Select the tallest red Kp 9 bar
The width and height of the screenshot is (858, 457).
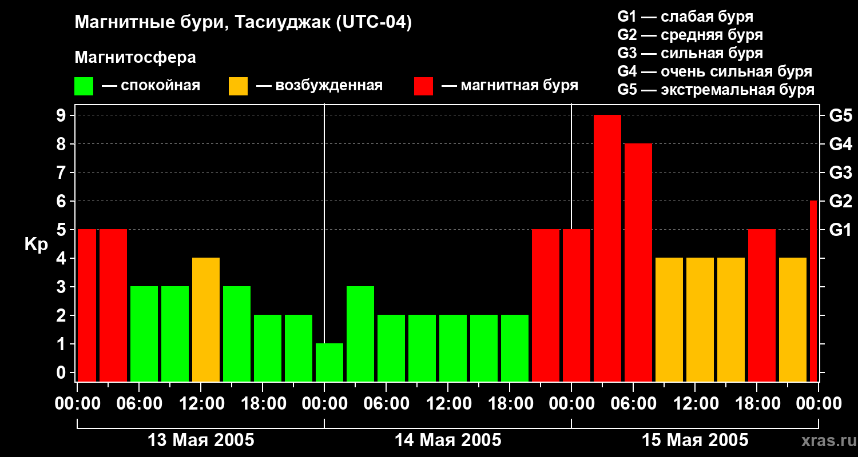607,248
